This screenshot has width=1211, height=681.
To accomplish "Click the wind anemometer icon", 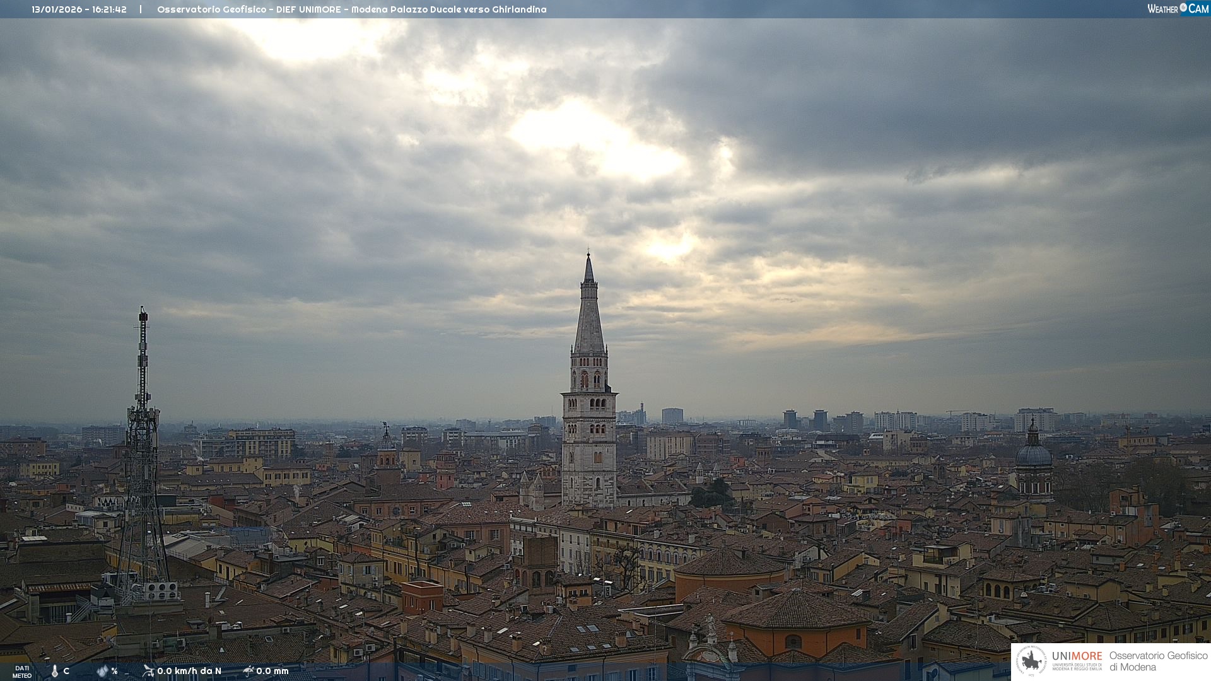I will tap(148, 671).
